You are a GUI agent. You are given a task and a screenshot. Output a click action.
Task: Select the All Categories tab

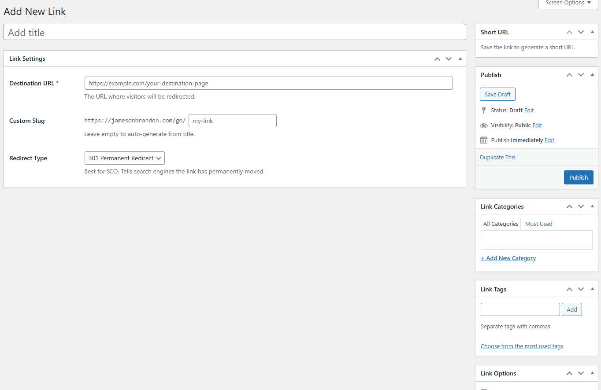[x=501, y=224]
